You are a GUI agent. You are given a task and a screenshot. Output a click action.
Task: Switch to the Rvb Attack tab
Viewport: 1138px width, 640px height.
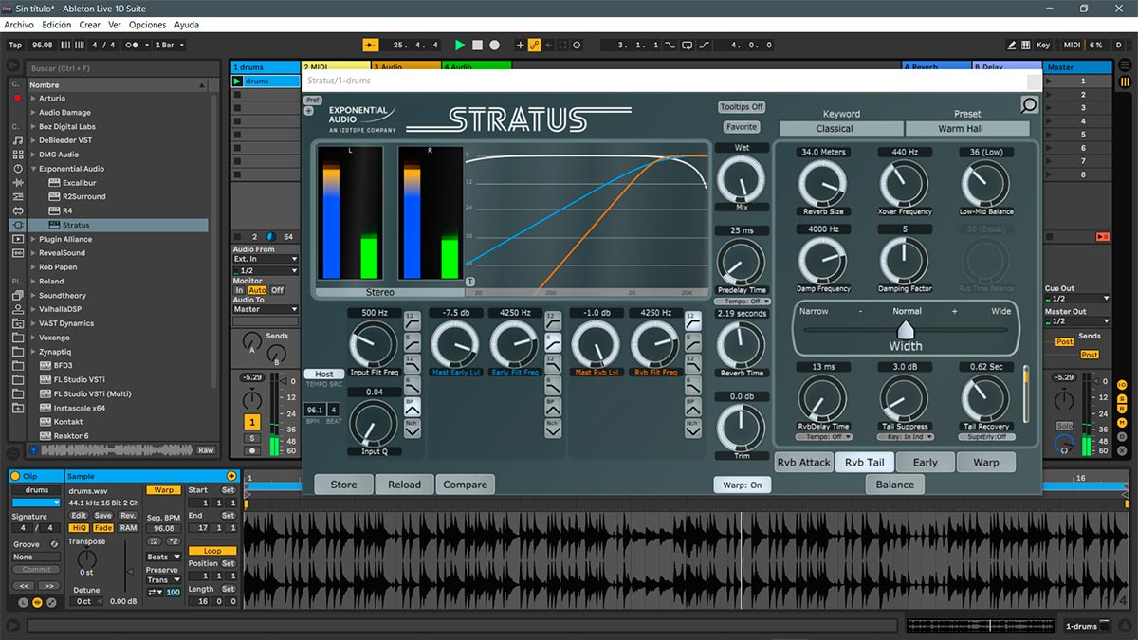click(804, 463)
